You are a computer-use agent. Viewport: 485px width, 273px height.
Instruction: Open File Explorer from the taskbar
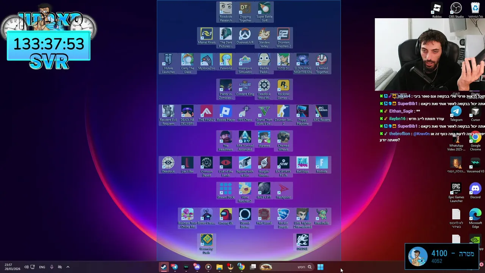(219, 267)
